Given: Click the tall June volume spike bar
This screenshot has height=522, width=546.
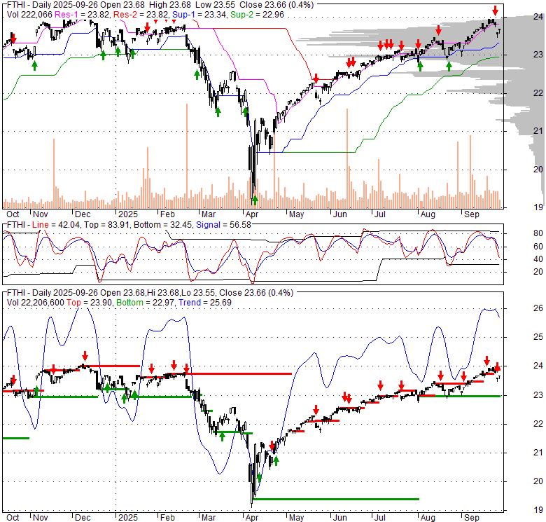Looking at the screenshot, I should [x=347, y=158].
